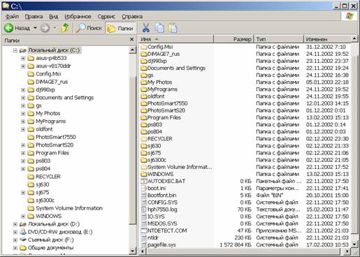
Task: Collapse Локальный диск (C:) tree node
Action: (15, 50)
